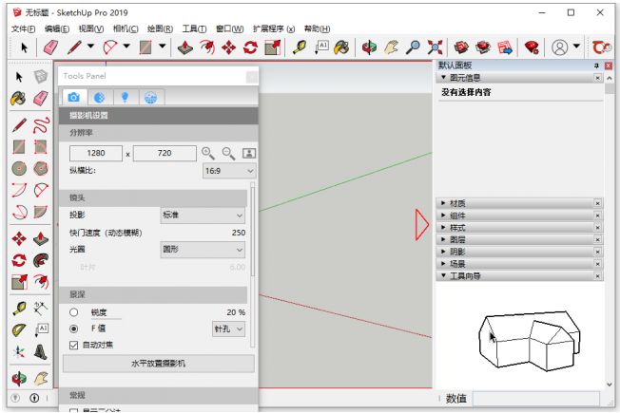Click the safe frame icon beside resolution

pyautogui.click(x=249, y=153)
